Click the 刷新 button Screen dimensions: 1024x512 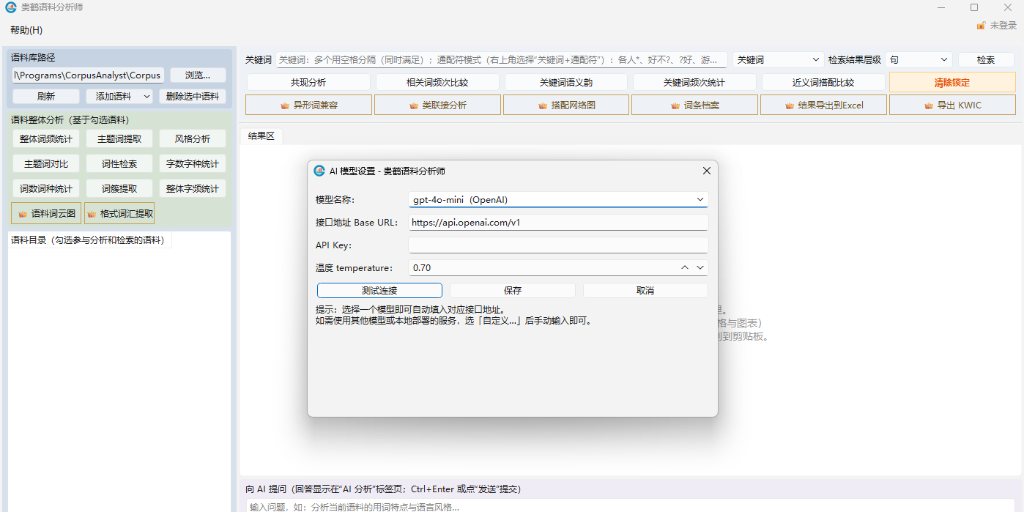click(45, 96)
